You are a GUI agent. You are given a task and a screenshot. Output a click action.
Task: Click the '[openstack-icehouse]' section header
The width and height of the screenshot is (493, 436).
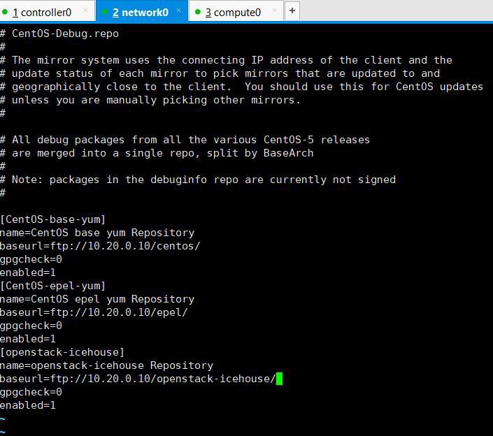(62, 352)
